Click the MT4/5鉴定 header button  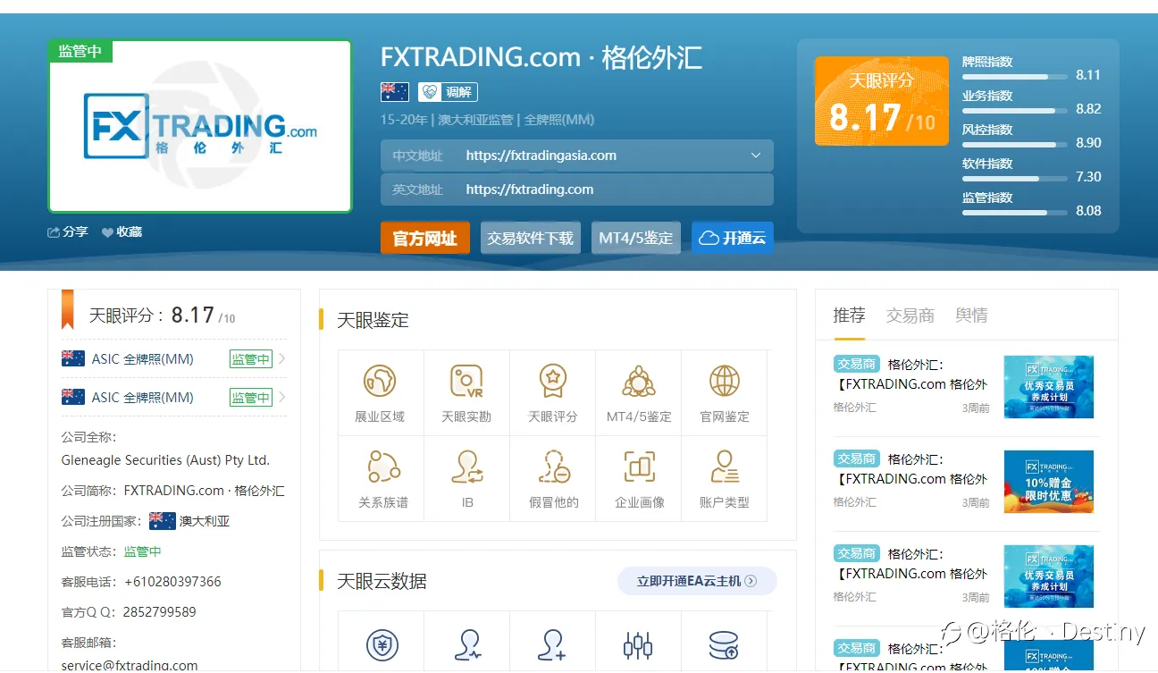636,239
